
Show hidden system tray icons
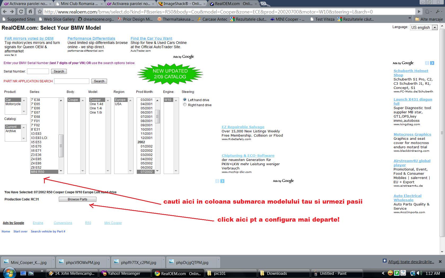point(383,273)
